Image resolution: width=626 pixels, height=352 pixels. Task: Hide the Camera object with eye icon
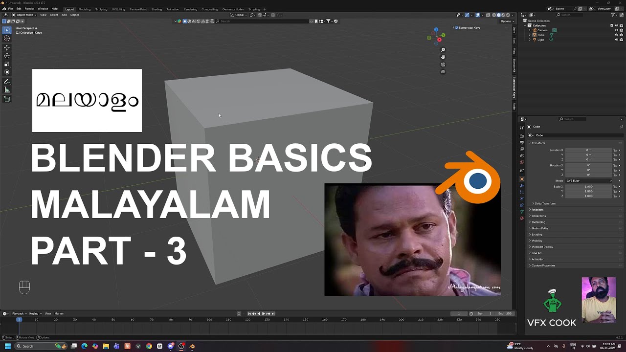click(616, 30)
